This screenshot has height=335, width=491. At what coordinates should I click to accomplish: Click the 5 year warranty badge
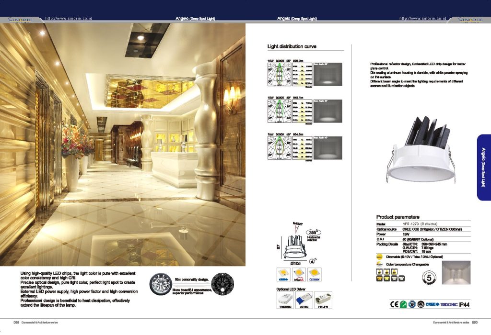[430, 277]
